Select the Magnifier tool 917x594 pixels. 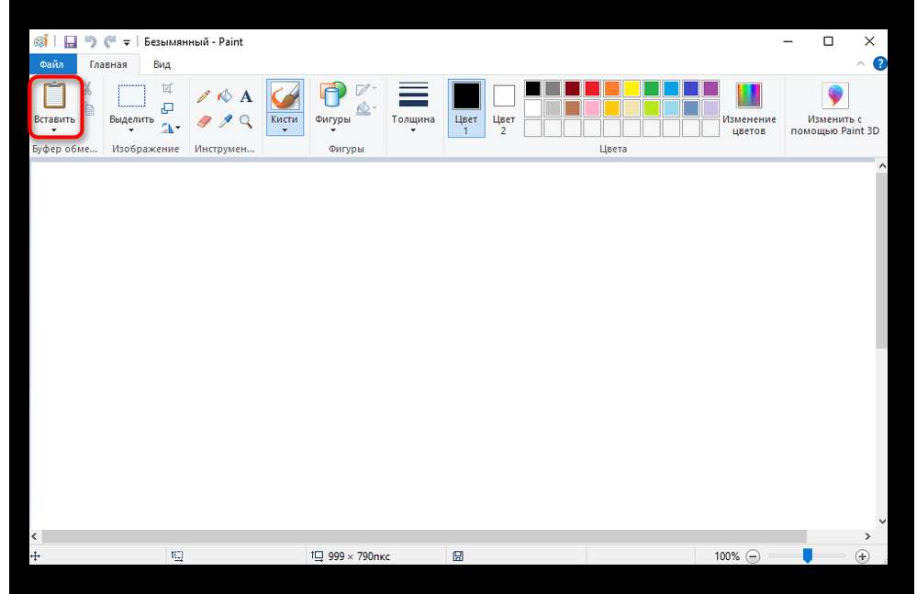(246, 121)
